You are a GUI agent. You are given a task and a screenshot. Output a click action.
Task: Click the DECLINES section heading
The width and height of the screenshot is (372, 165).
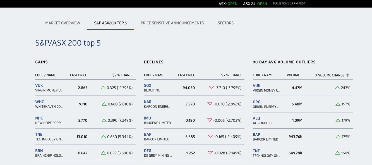154,62
